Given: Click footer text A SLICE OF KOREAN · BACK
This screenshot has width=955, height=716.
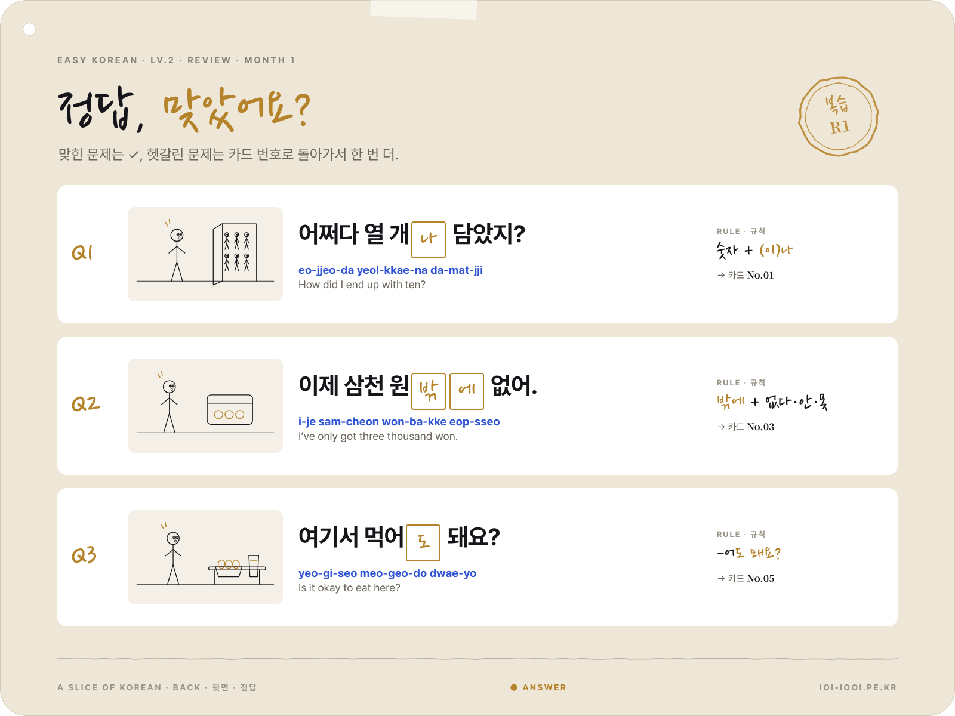Looking at the screenshot, I should (157, 687).
